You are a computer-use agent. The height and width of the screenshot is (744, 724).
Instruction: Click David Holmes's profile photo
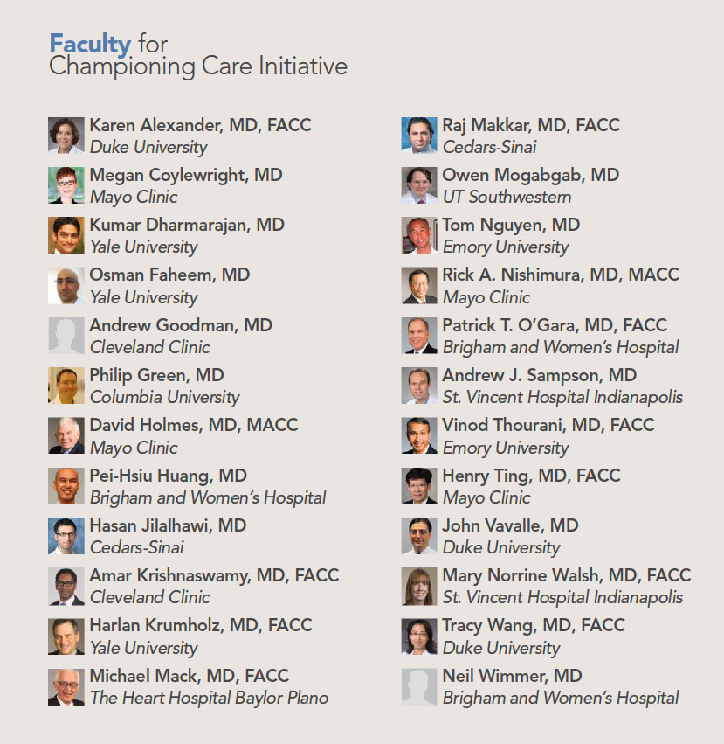66,435
